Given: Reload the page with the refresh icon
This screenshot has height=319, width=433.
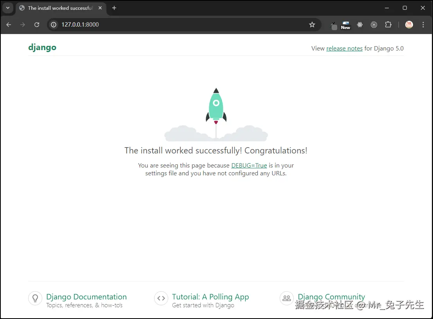Looking at the screenshot, I should point(37,25).
